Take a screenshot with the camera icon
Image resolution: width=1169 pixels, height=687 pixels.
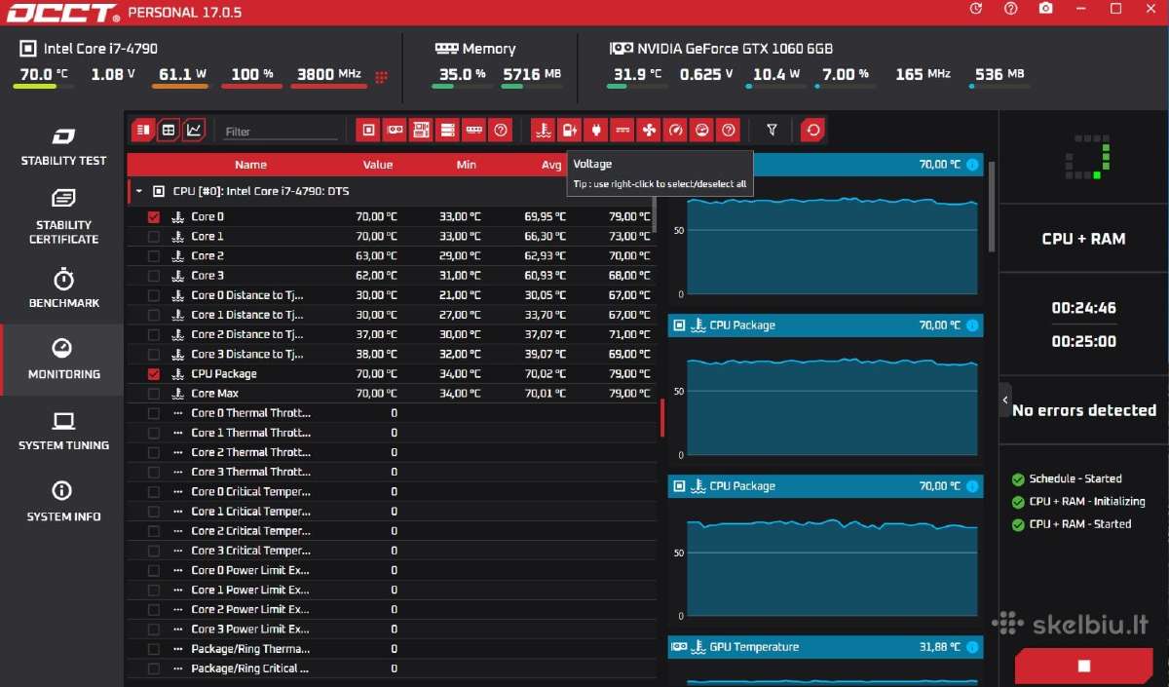tap(1045, 9)
